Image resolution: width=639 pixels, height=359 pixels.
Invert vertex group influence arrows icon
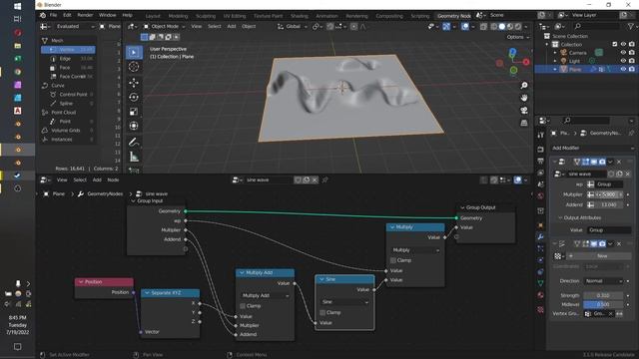pos(619,314)
